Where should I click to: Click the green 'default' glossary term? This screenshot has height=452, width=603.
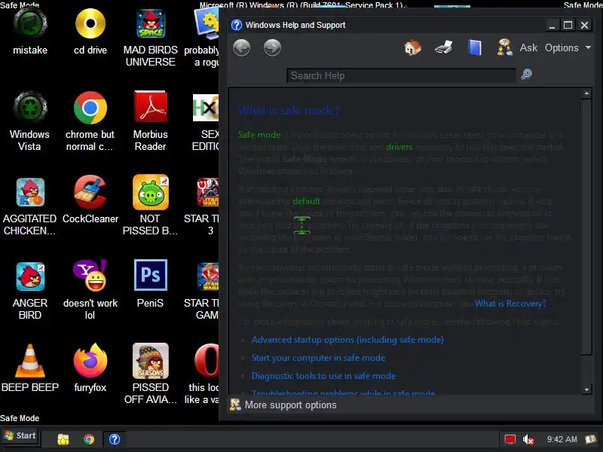coord(306,201)
